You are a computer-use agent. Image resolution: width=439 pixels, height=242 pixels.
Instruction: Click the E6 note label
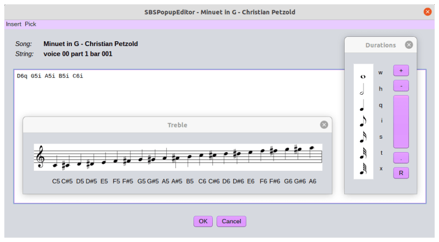coord(251,182)
